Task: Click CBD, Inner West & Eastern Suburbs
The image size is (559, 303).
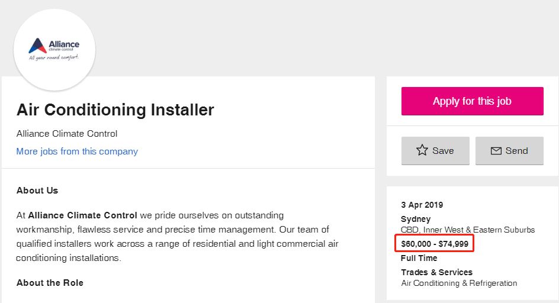Action: 468,230
